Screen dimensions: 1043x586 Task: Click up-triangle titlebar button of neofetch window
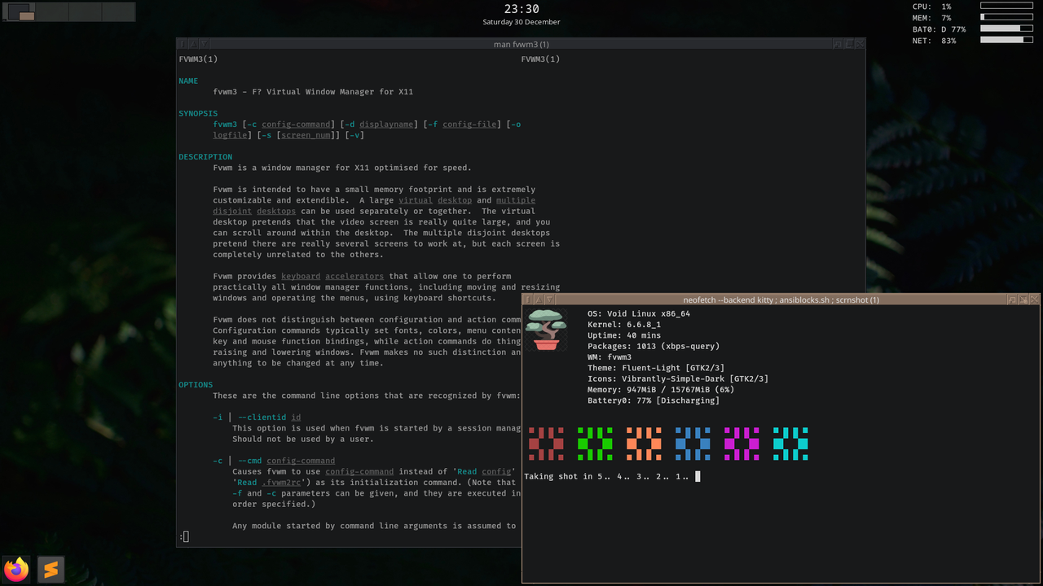point(539,300)
